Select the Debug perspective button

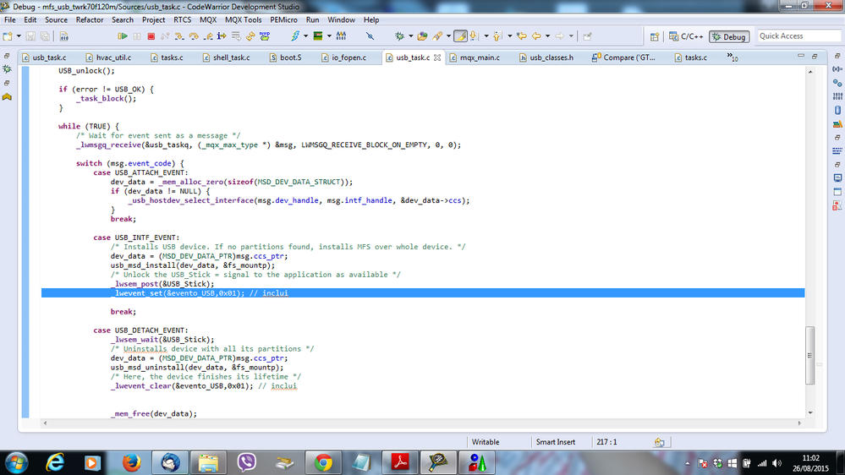729,36
